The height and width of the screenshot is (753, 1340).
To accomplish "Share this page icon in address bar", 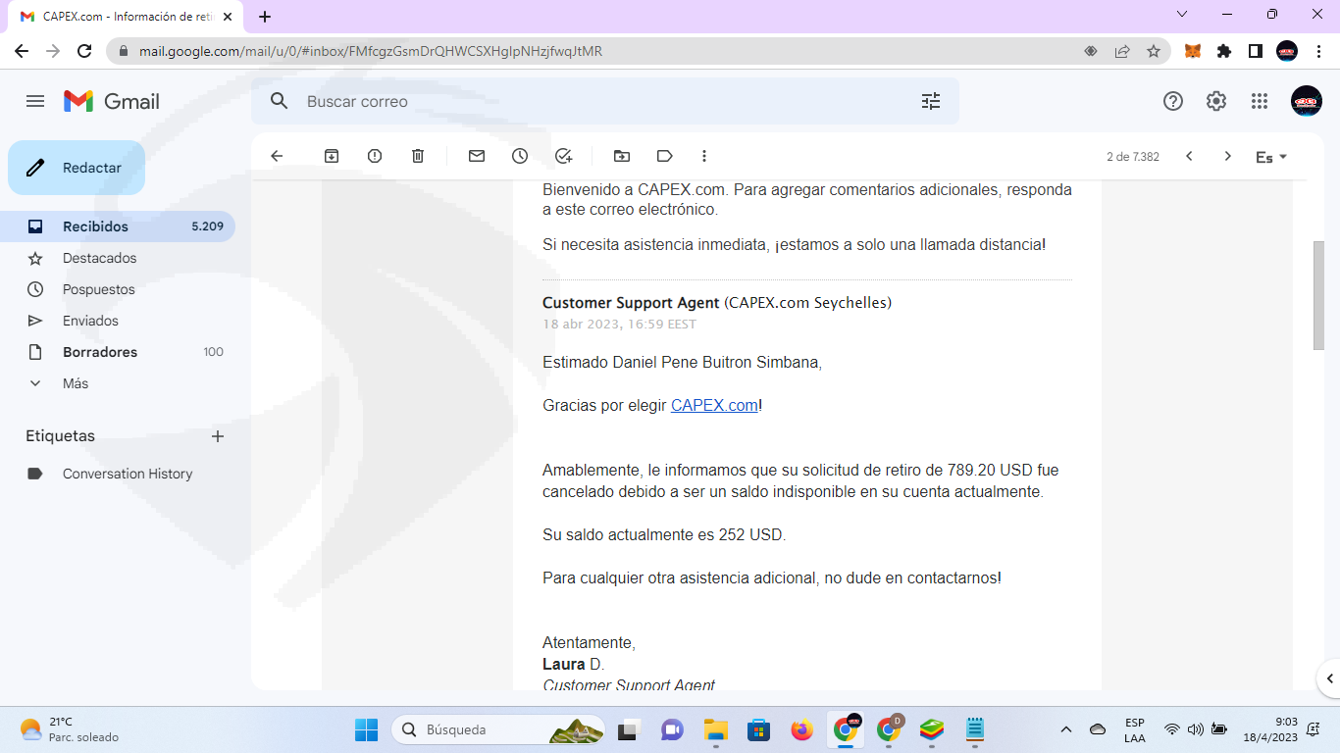I will 1122,51.
